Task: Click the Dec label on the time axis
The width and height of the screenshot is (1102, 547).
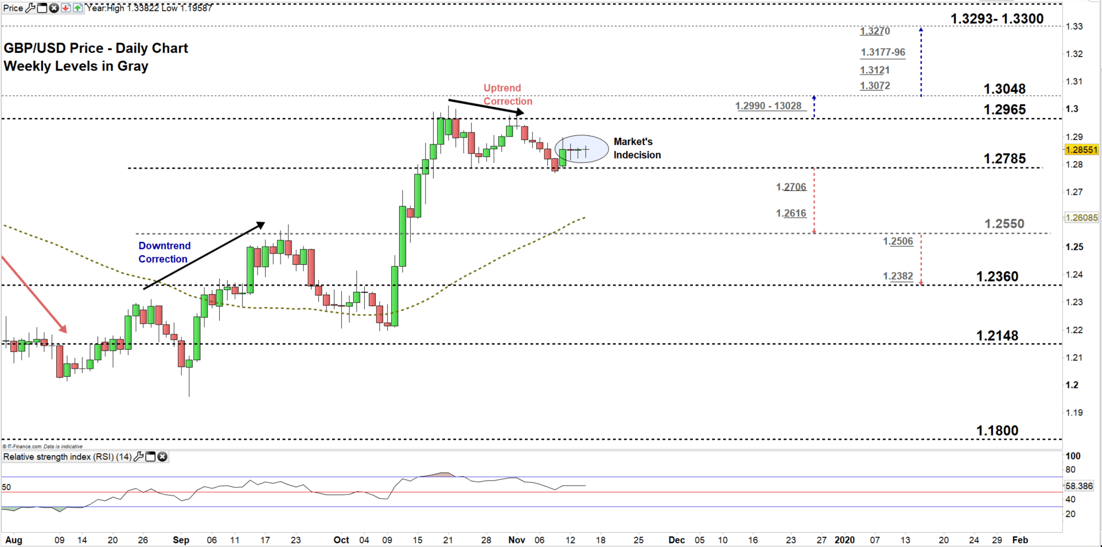Action: click(677, 540)
